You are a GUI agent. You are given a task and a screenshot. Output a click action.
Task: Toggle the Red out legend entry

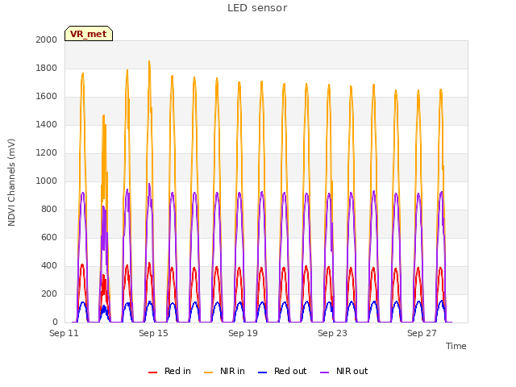(x=282, y=371)
